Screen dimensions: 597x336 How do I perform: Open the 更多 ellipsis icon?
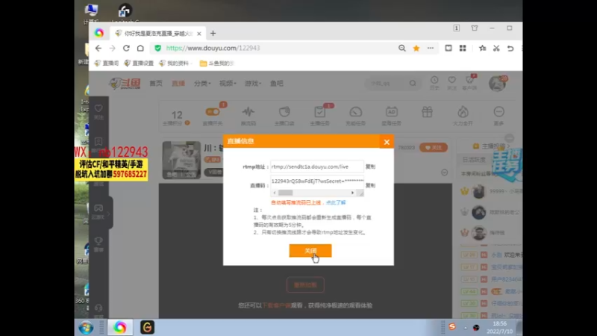point(498,112)
